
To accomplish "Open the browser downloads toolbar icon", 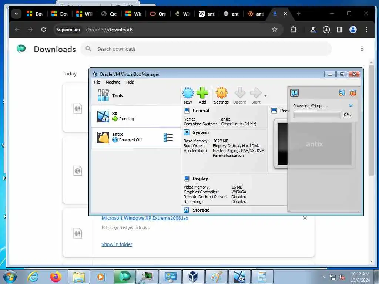I will click(x=326, y=30).
